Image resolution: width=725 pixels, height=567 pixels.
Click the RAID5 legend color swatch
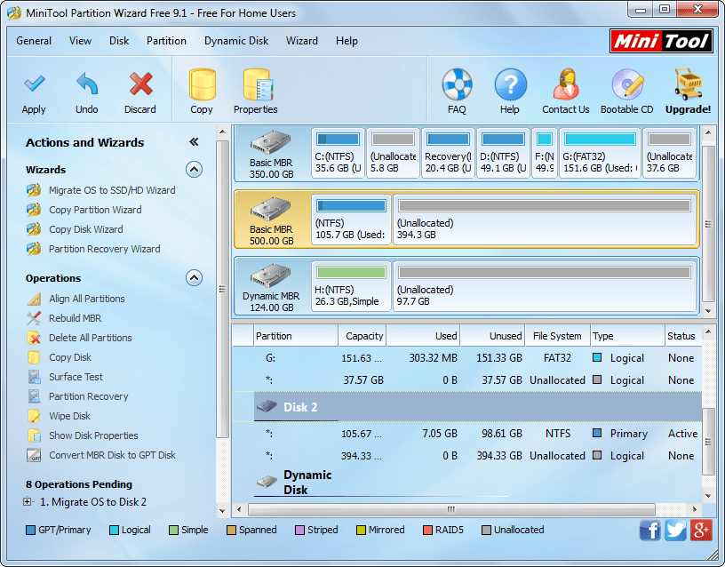coord(427,530)
